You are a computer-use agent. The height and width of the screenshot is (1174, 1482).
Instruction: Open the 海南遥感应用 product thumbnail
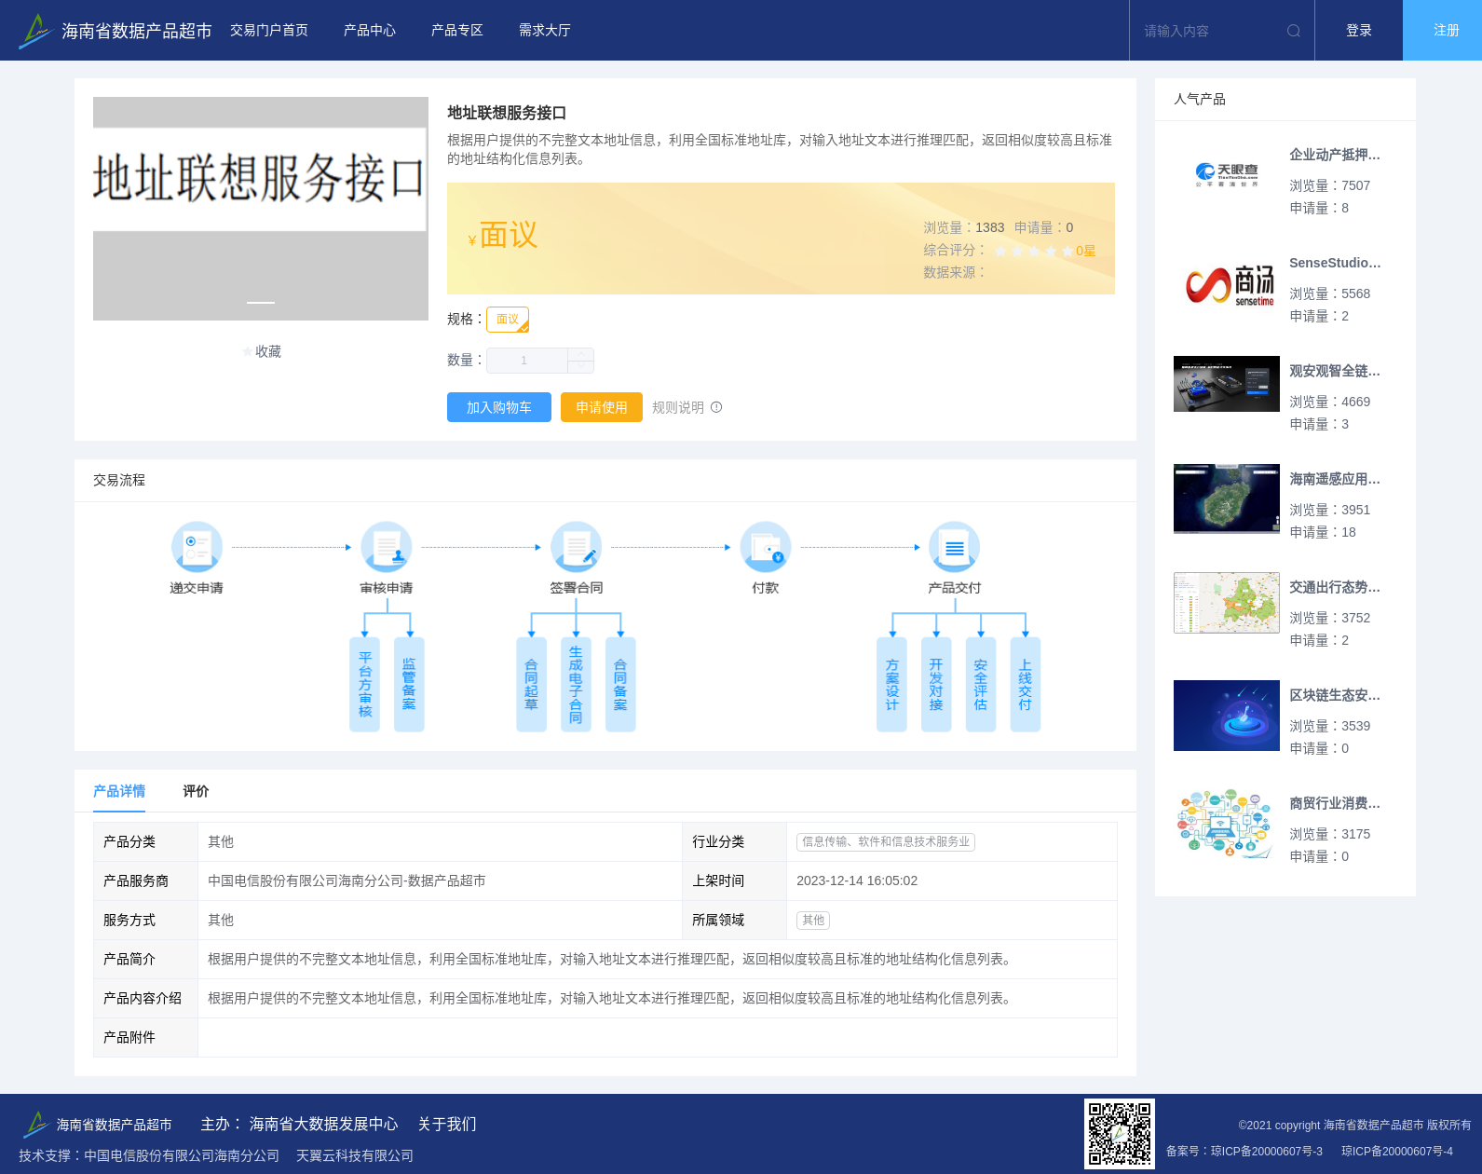[1227, 498]
